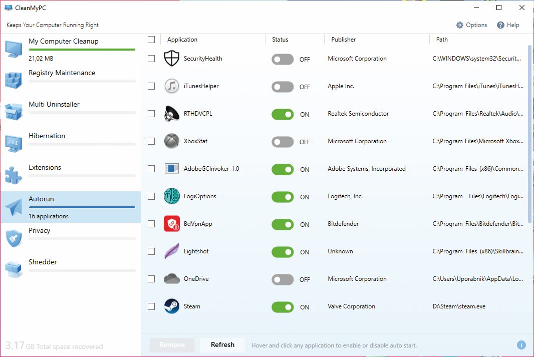Click the Multi Uninstaller box icon
Screen dimensions: 534x357
pos(14,112)
